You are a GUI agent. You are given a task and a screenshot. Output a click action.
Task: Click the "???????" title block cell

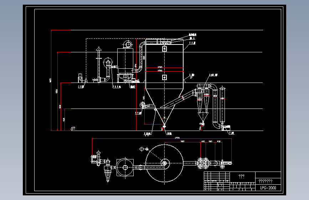tap(268, 181)
